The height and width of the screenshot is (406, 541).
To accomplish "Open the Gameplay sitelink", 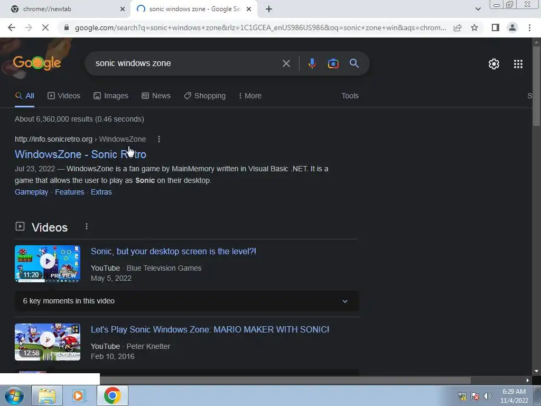I will pos(31,192).
